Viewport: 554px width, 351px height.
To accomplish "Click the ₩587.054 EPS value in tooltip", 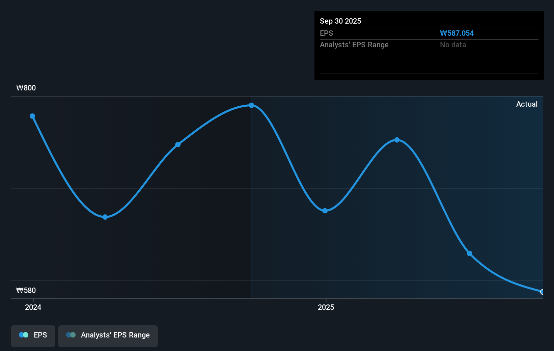I will coord(457,33).
